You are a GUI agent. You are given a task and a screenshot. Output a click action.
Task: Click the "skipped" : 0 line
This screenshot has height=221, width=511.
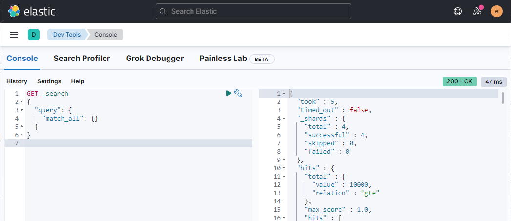click(330, 143)
